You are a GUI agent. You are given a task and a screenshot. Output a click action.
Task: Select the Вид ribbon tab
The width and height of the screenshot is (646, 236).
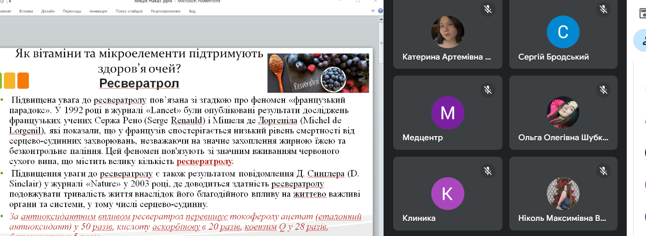(192, 11)
